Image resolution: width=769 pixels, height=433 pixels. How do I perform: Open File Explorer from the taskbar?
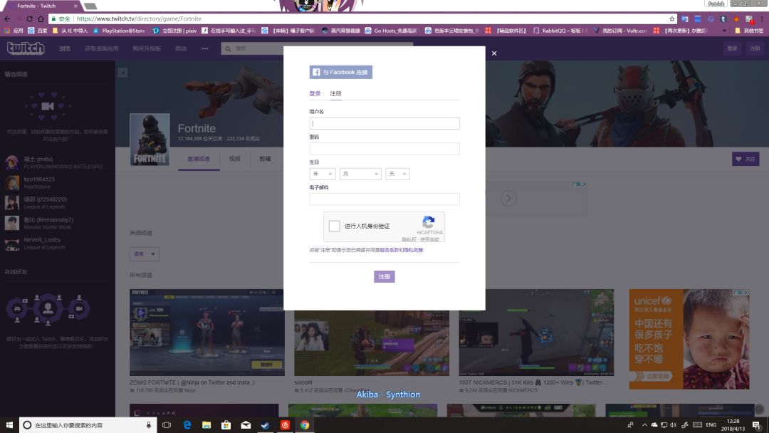(206, 424)
